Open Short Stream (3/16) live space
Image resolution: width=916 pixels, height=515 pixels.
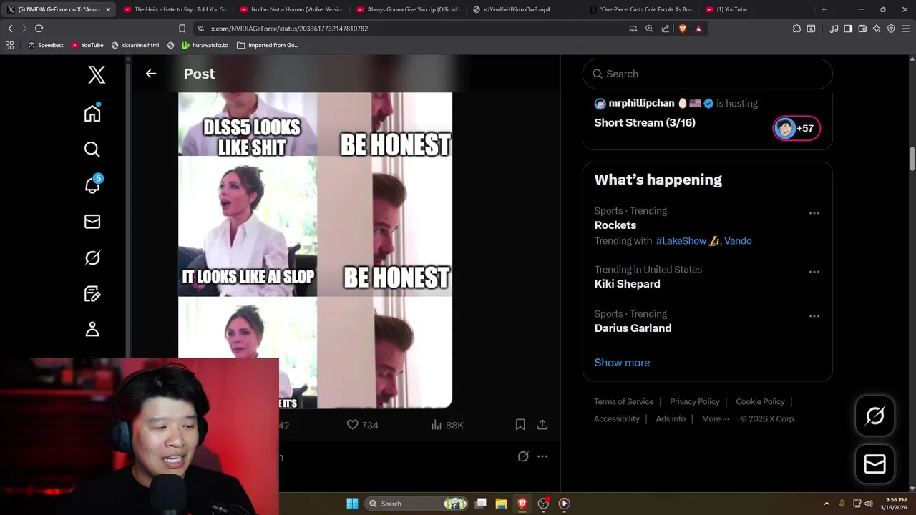(x=645, y=122)
